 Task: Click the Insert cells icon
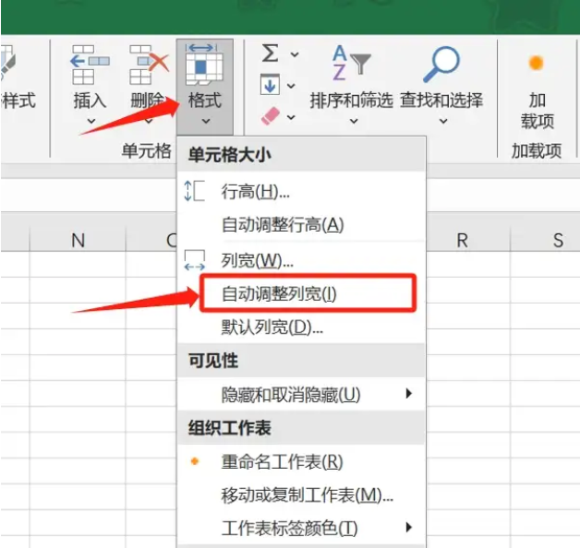coord(90,66)
